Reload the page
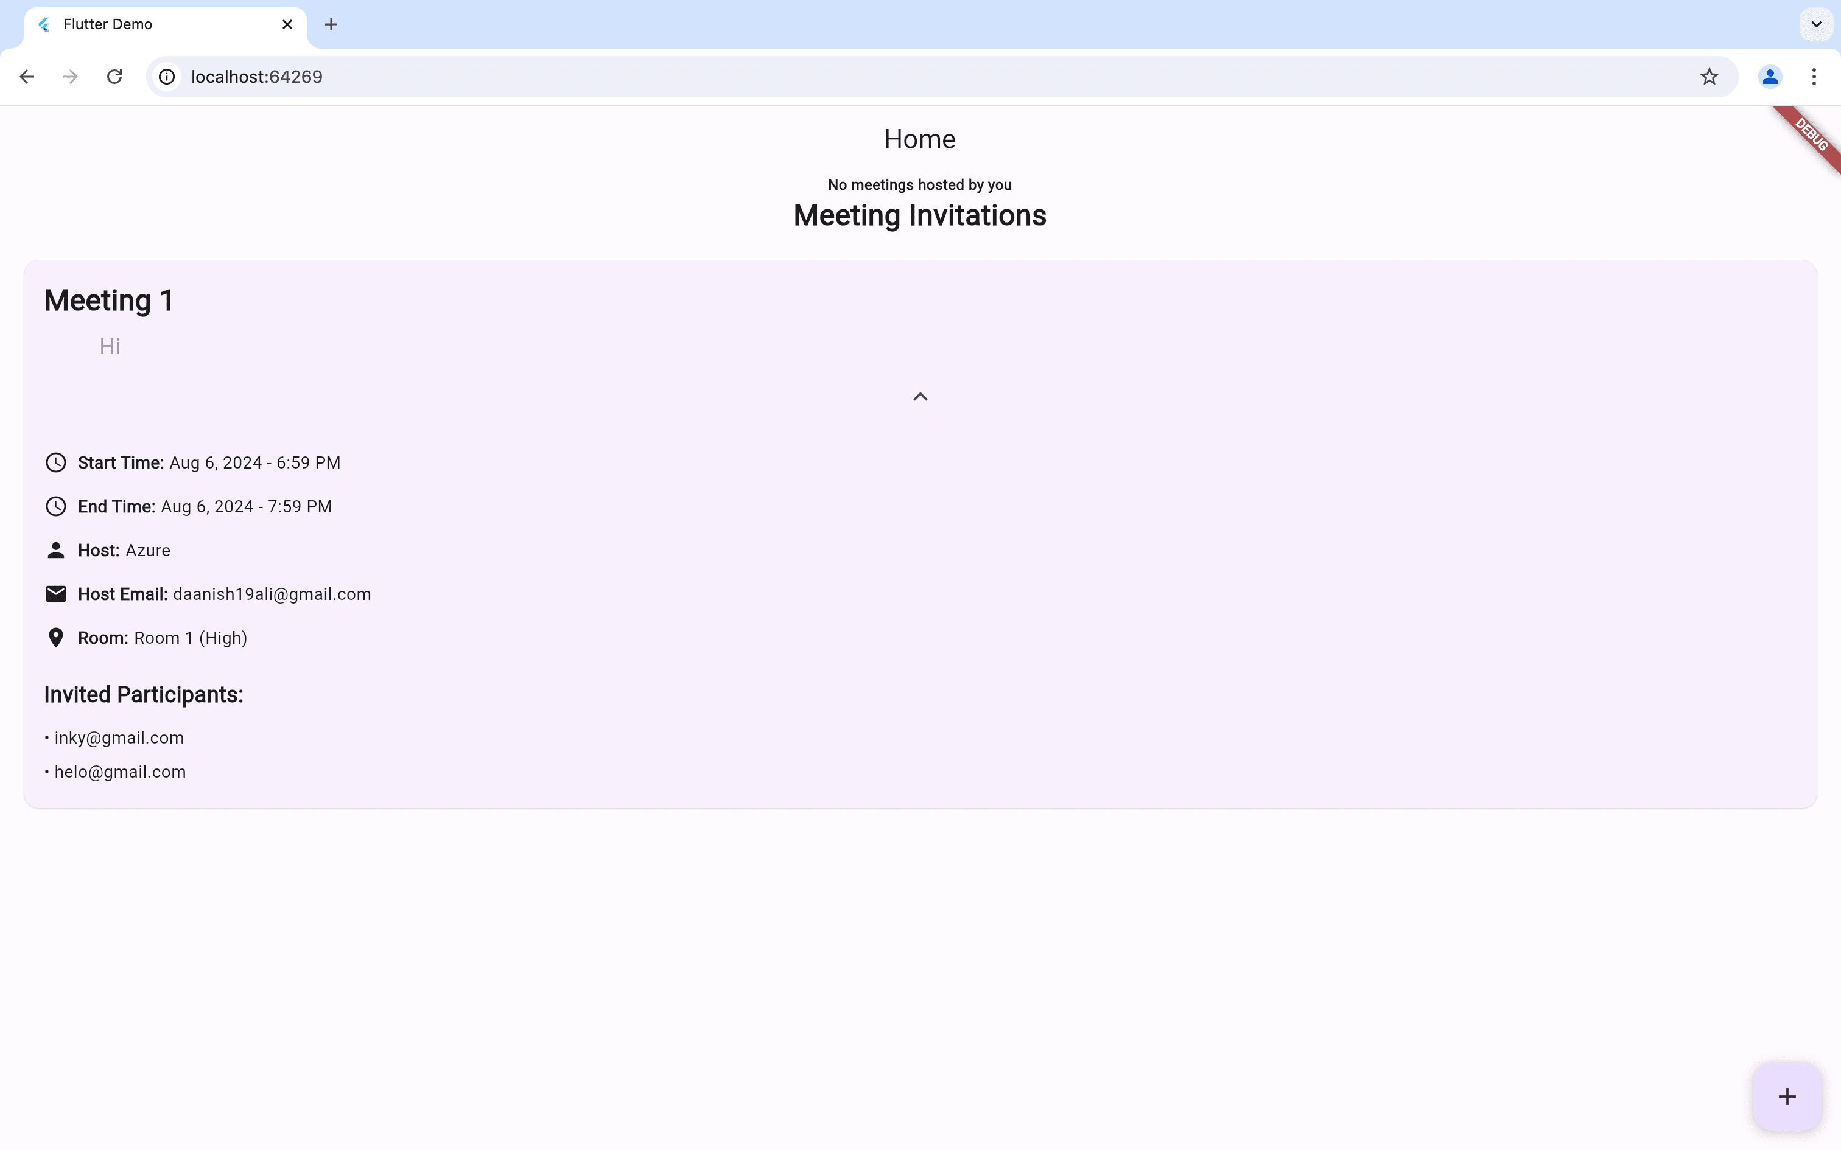The image size is (1841, 1150). [x=115, y=77]
